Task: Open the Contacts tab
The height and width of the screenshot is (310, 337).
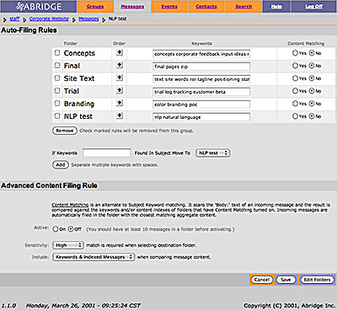Action: 206,7
